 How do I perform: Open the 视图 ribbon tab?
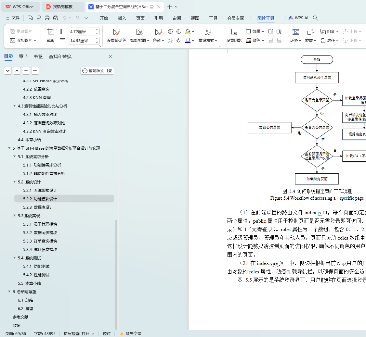195,18
